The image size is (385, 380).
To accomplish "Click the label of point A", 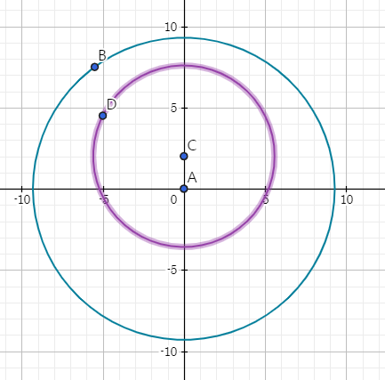I will click(192, 178).
